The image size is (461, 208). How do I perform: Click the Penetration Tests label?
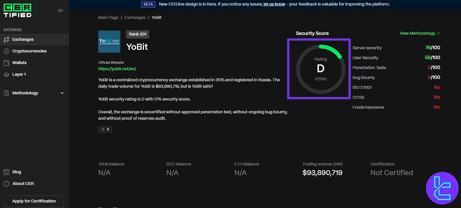pos(369,68)
